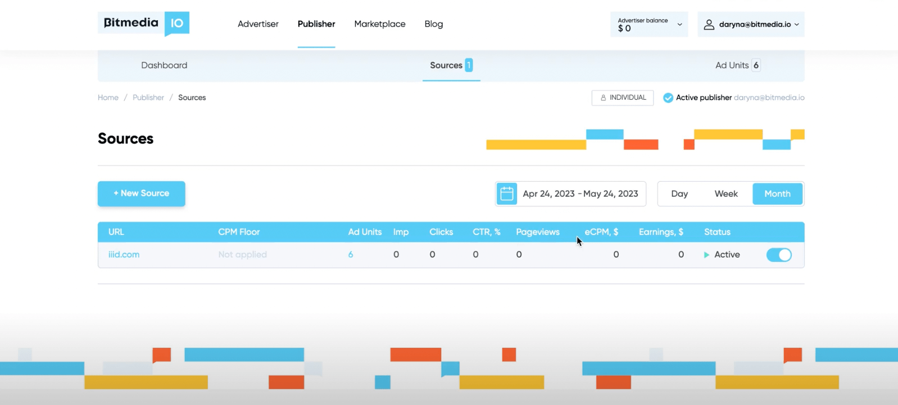The height and width of the screenshot is (405, 898).
Task: Go to Publisher in the breadcrumb
Action: [x=148, y=98]
